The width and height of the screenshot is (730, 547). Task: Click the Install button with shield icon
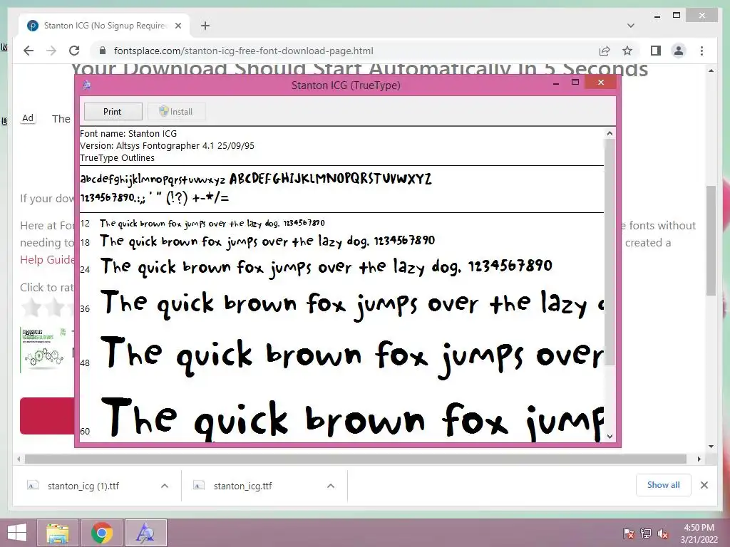(x=176, y=112)
